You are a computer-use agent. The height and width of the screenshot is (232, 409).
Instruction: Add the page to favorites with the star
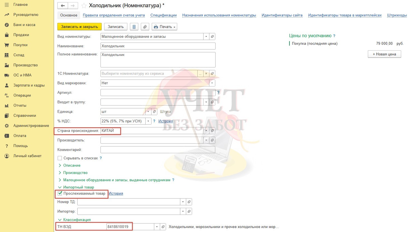(84, 6)
